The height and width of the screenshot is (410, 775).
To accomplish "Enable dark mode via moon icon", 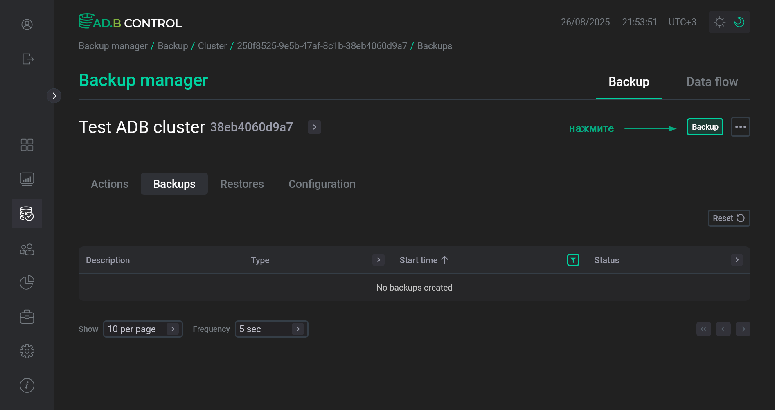I will tap(739, 22).
